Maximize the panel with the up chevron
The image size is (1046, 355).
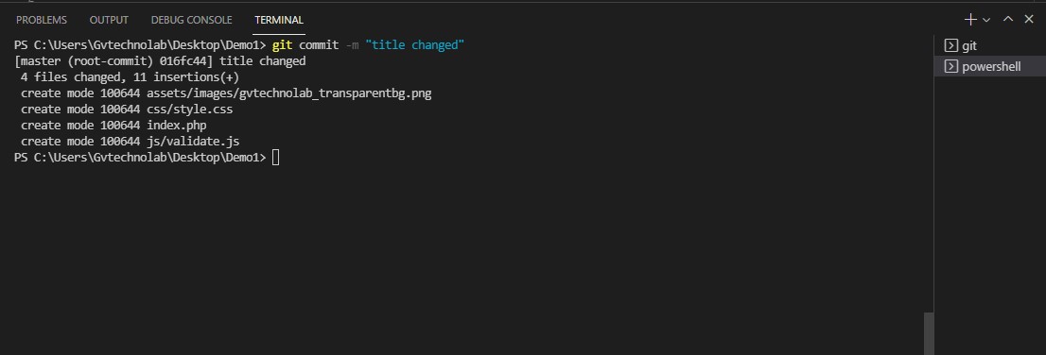(1008, 19)
